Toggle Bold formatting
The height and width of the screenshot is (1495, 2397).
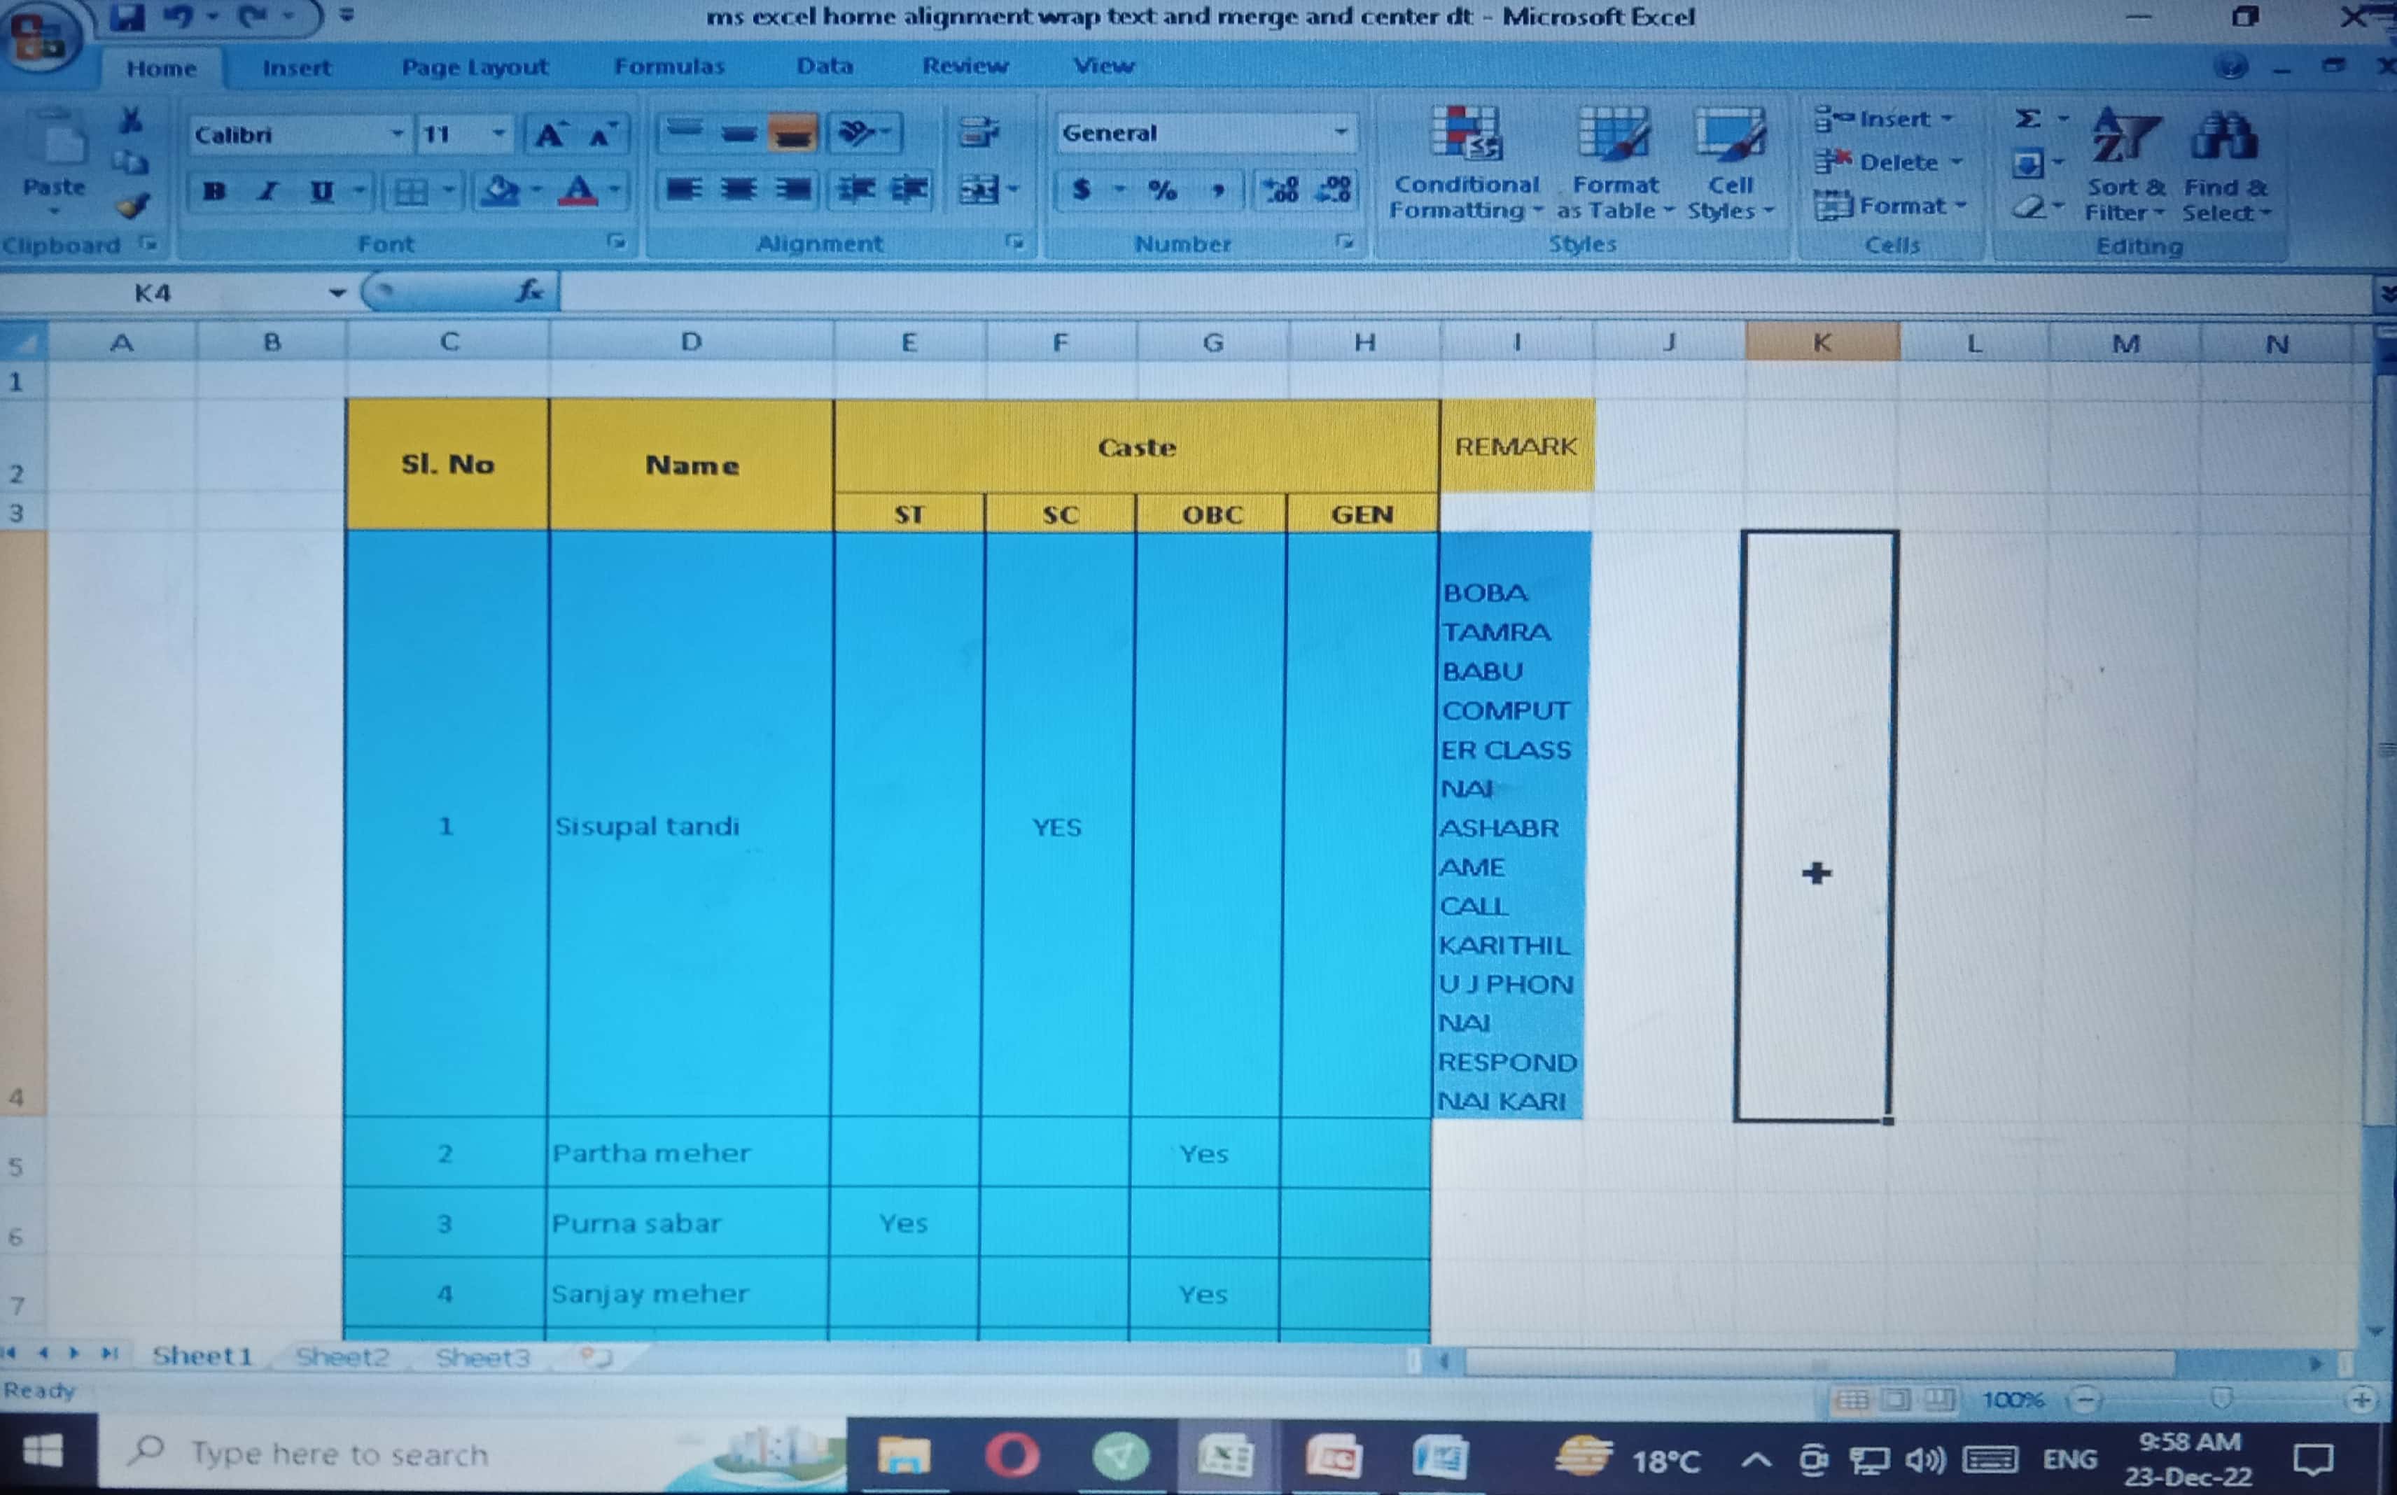pos(214,190)
